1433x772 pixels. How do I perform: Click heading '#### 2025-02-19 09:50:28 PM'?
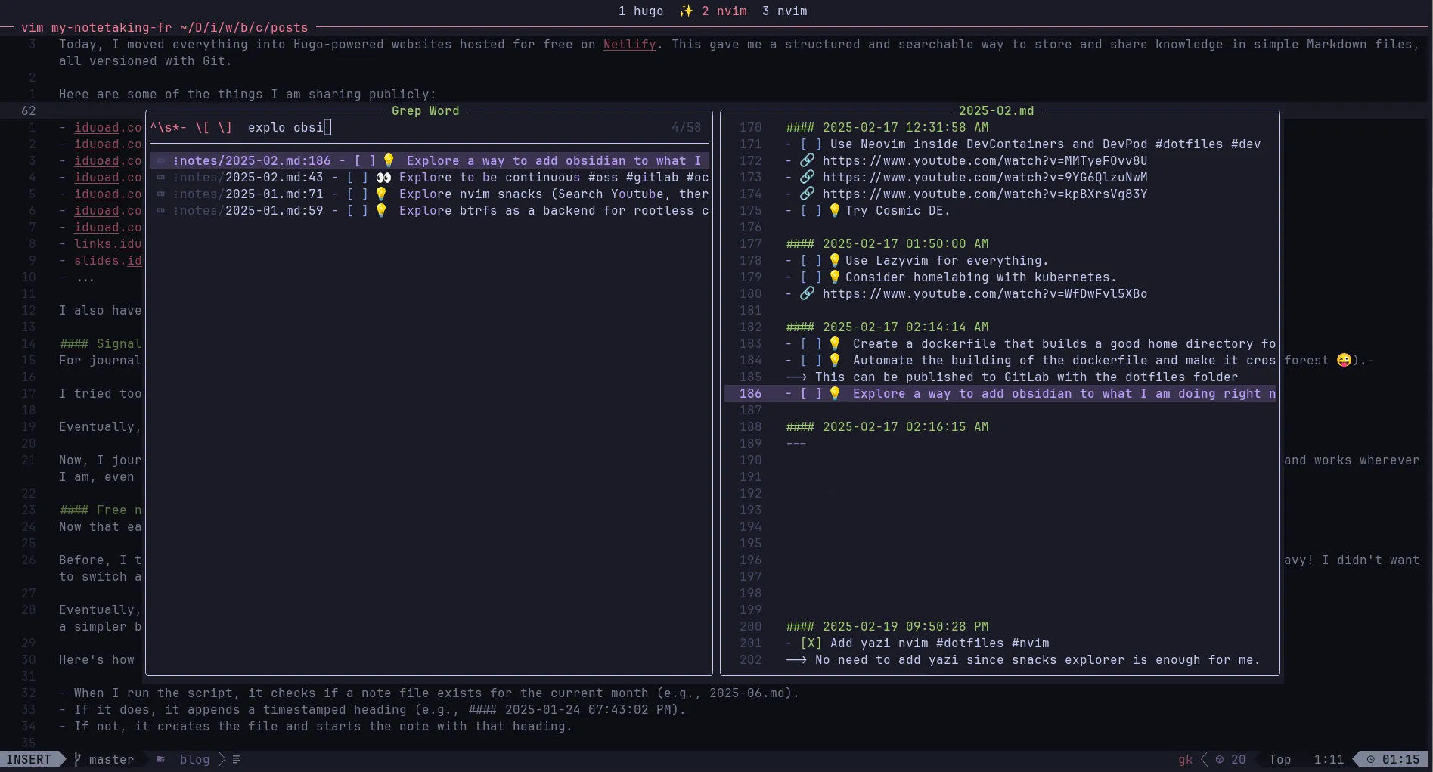[x=887, y=626]
